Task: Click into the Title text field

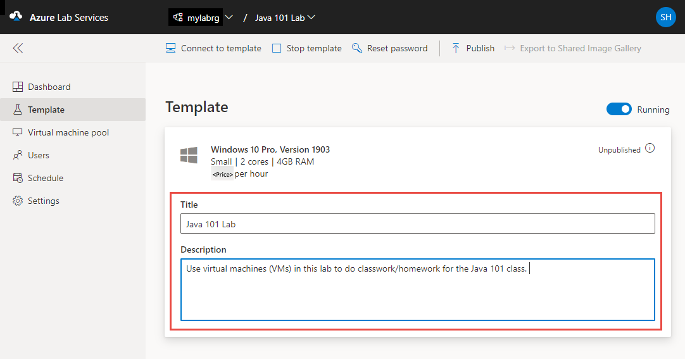Action: [417, 224]
